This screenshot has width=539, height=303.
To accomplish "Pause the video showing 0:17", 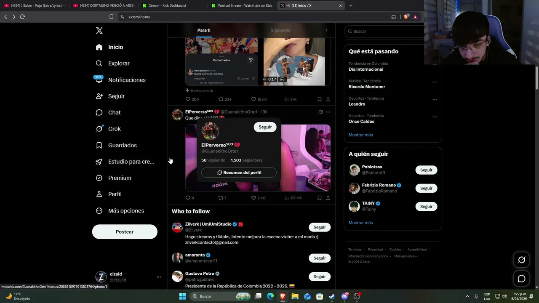I will tap(264, 79).
